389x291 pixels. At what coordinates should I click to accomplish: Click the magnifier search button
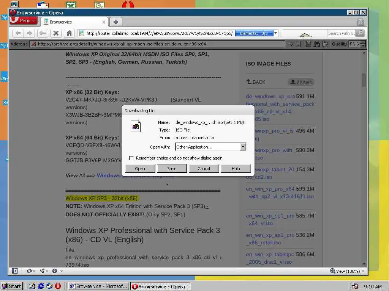(360, 33)
